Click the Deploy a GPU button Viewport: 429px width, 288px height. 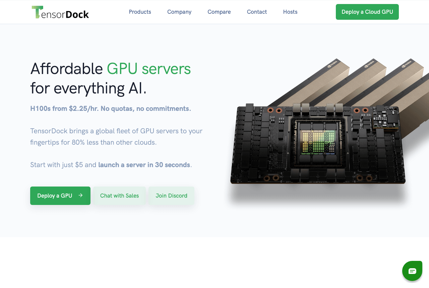(x=60, y=196)
